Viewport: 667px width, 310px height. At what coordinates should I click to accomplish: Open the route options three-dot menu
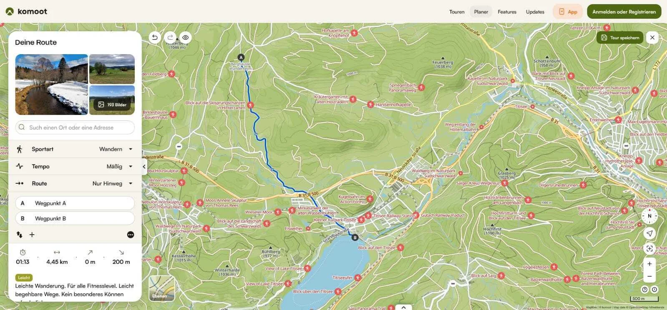131,235
